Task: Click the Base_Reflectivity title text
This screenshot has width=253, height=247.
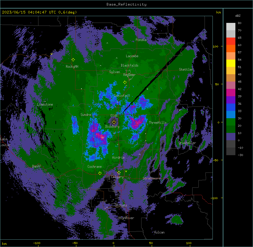Action: (126, 4)
